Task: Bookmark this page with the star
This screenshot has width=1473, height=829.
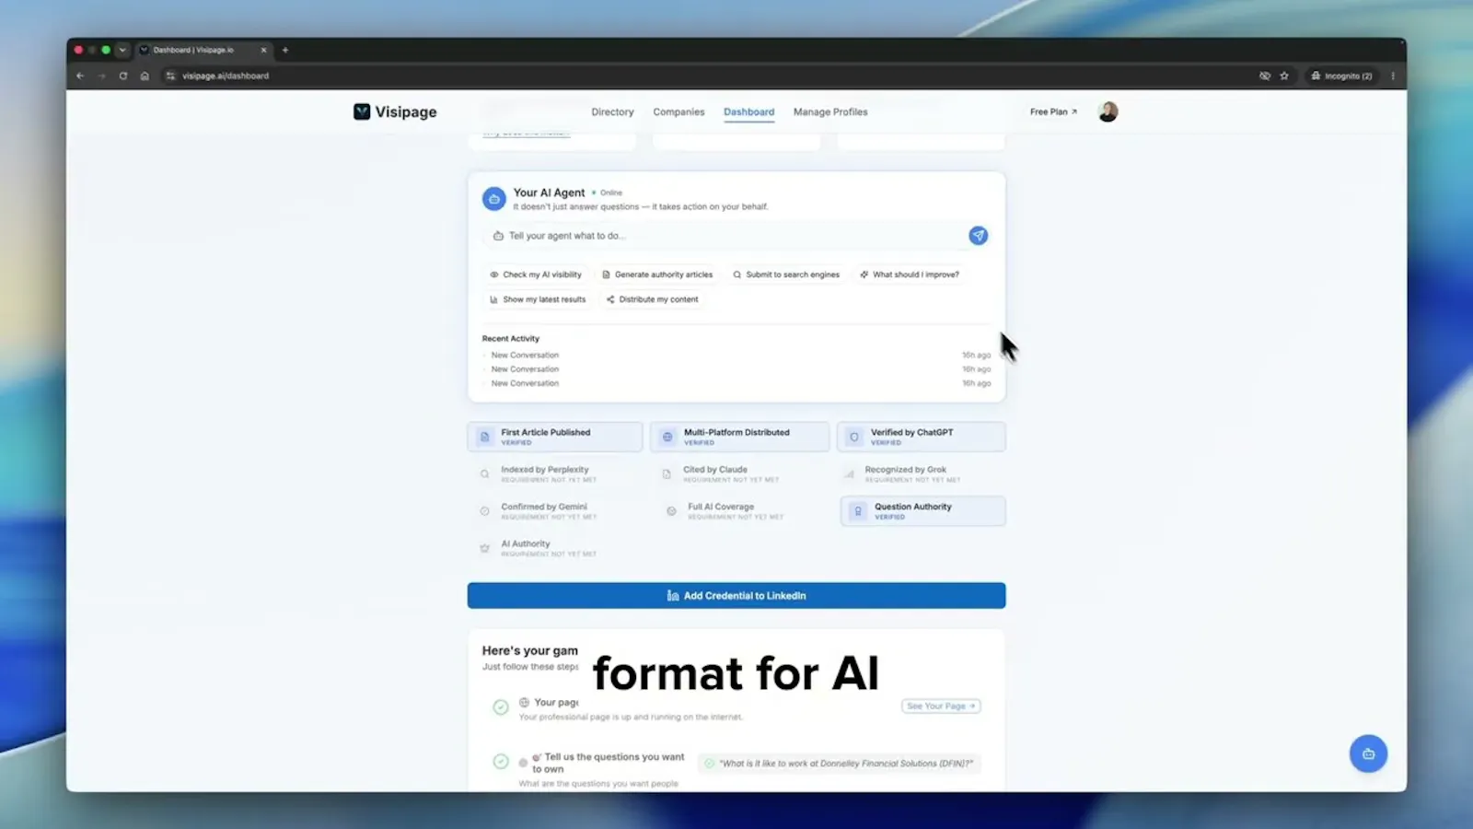Action: point(1284,76)
